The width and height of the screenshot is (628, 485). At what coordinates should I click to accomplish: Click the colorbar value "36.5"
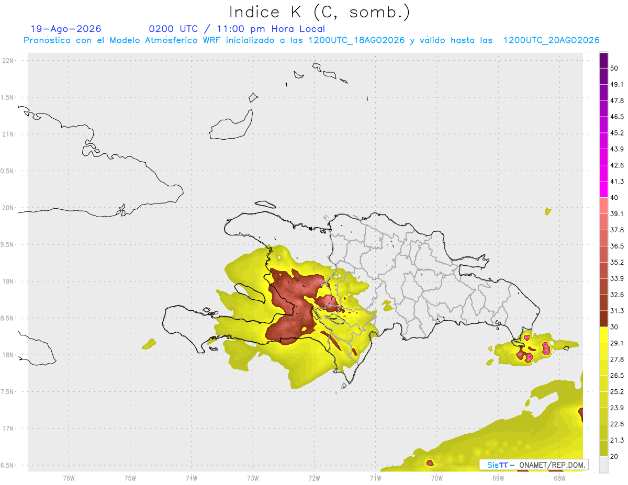(x=617, y=246)
